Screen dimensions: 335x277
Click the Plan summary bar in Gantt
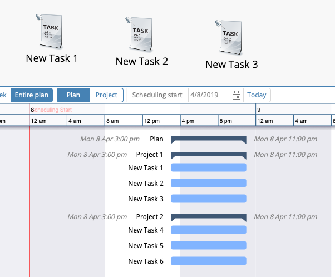(x=209, y=140)
